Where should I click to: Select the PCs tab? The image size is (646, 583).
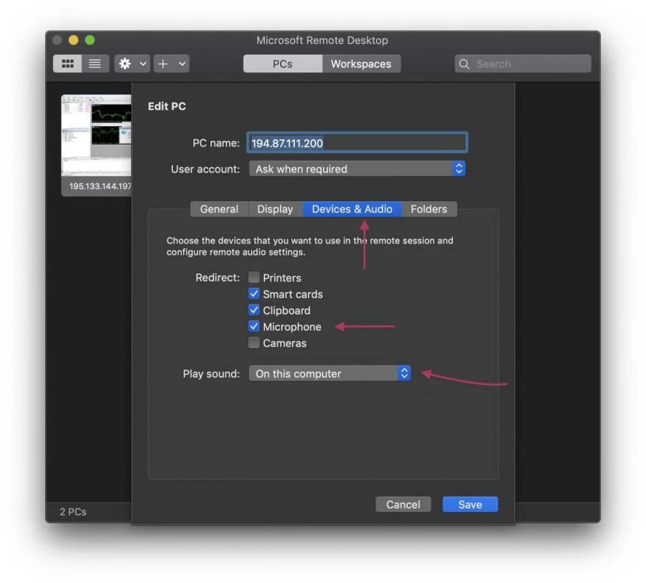[x=283, y=64]
